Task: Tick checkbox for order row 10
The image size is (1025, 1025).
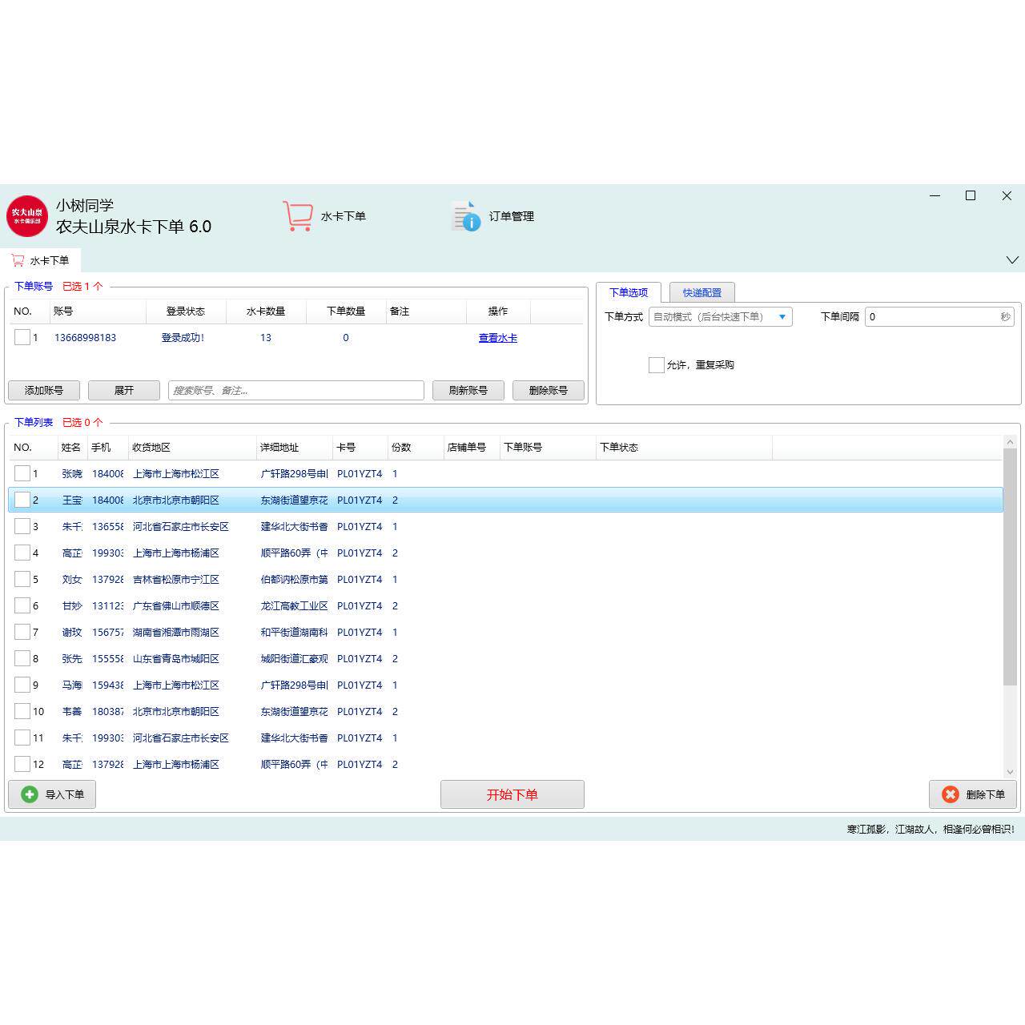Action: [22, 712]
